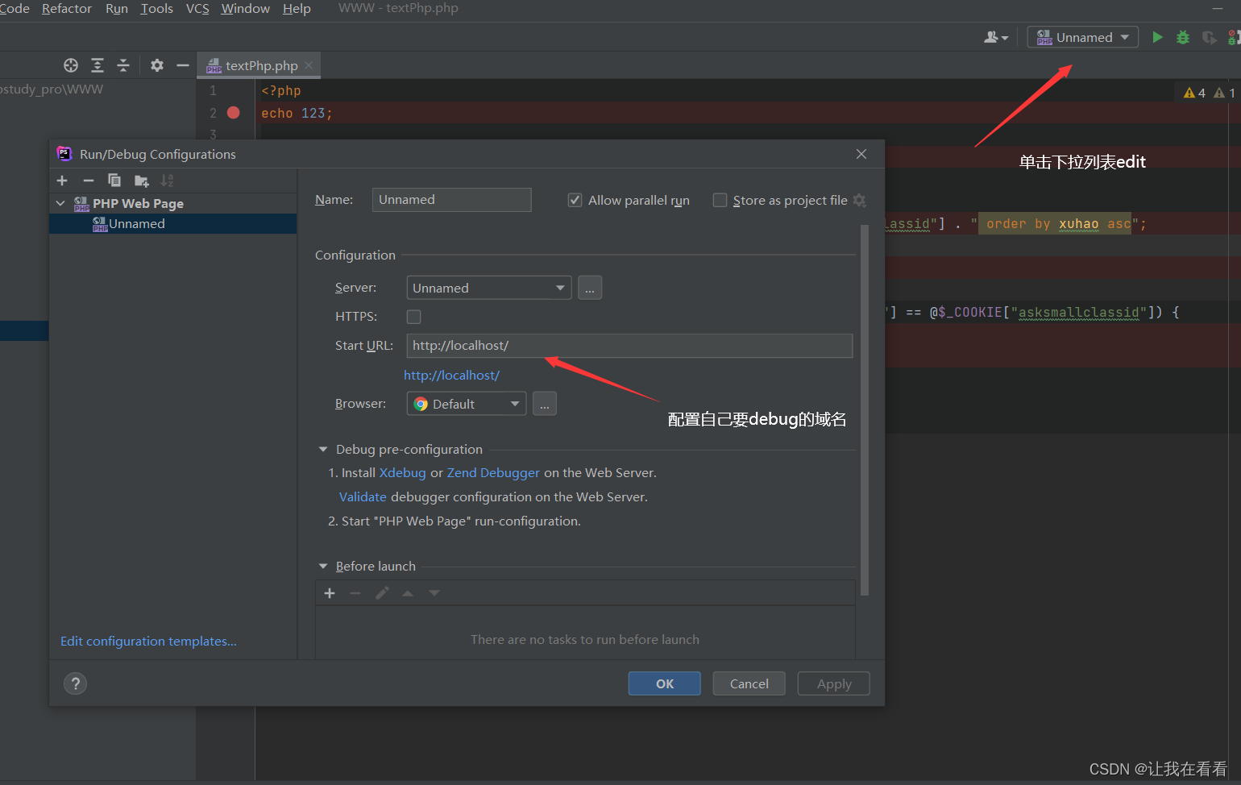Copy the selected configuration
Screen dimensions: 1241x785
pyautogui.click(x=114, y=181)
